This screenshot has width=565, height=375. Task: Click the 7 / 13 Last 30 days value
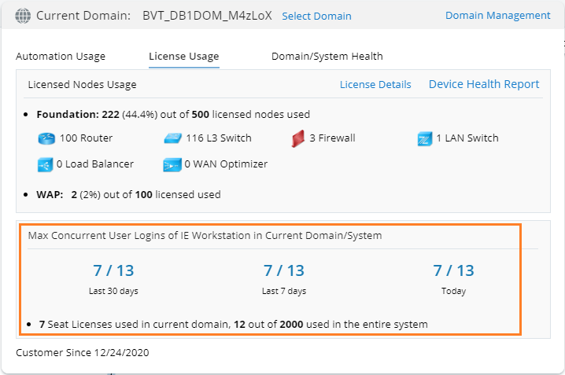point(113,271)
